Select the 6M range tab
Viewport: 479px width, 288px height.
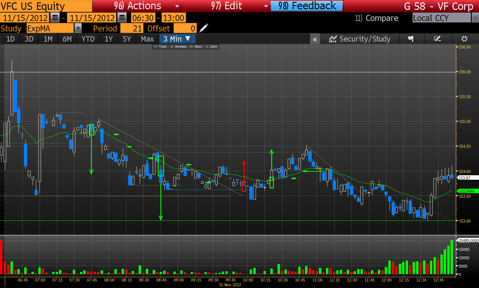click(x=67, y=39)
